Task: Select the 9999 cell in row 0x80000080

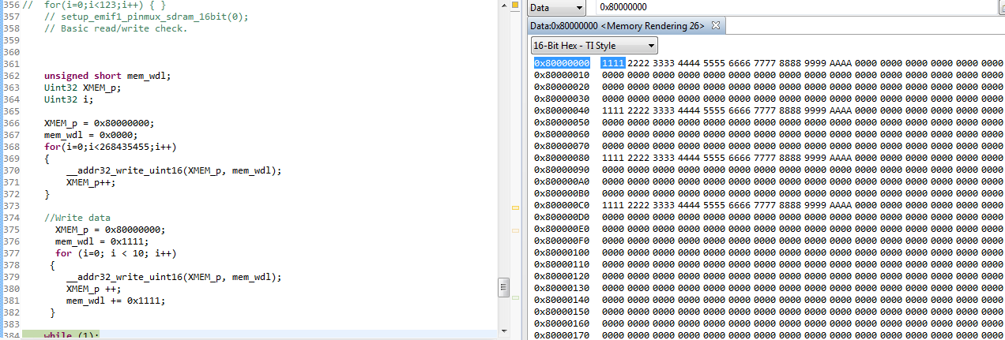Action: 815,158
